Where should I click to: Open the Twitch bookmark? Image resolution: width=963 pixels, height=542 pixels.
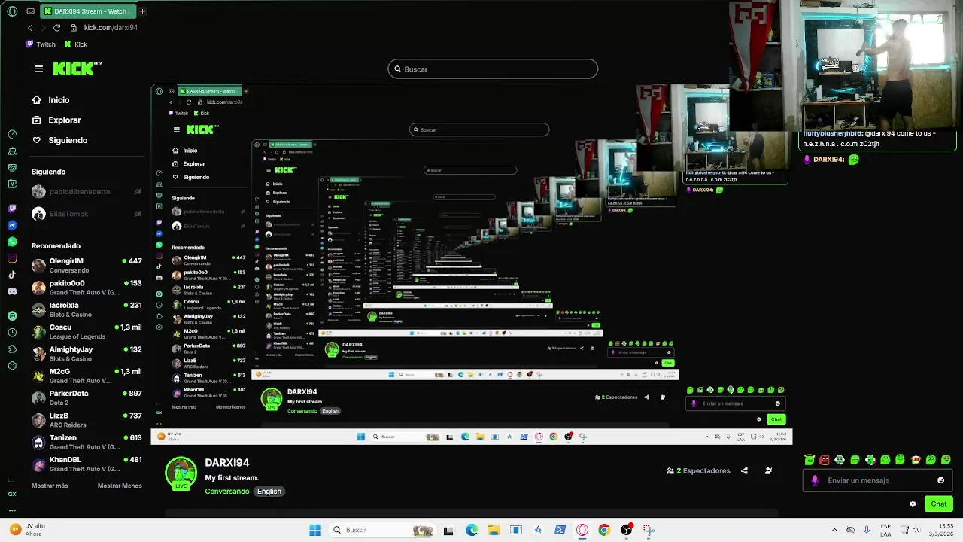click(41, 44)
